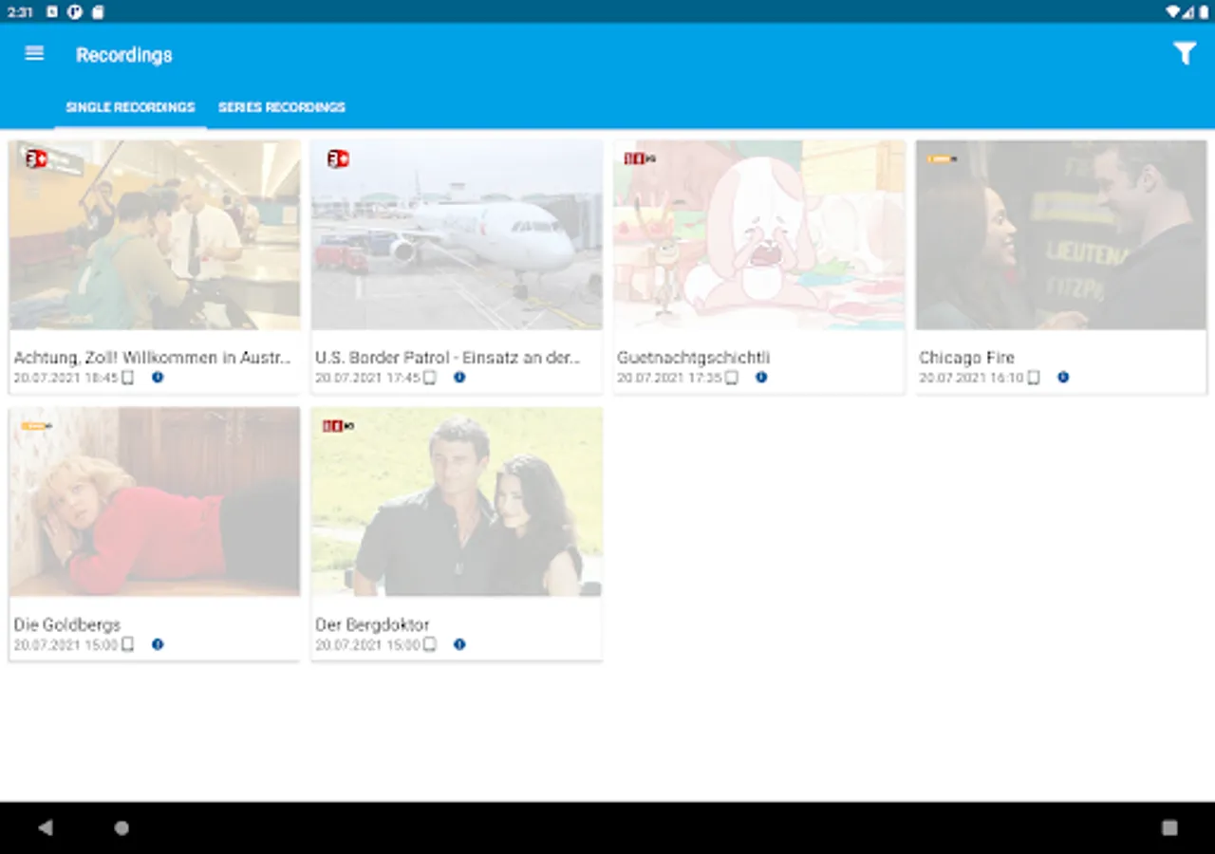1215x854 pixels.
Task: Show info for Achtung, Zoll! recording
Action: click(158, 377)
